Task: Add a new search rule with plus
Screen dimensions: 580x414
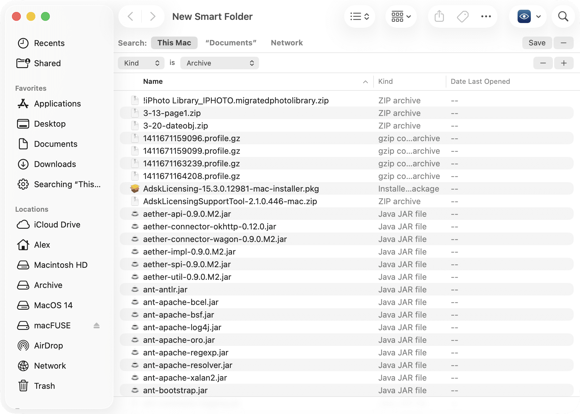Action: (564, 63)
